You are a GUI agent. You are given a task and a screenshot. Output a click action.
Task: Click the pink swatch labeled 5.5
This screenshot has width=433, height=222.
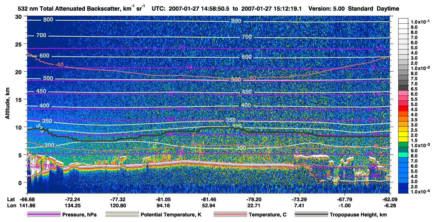tap(403, 98)
